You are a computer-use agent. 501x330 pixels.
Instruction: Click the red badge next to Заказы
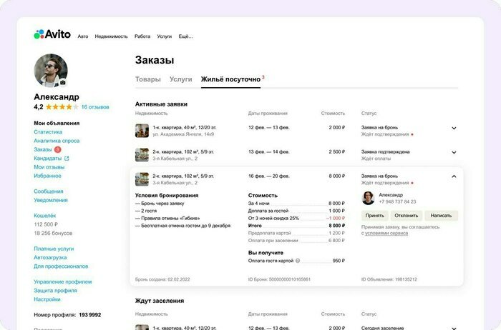58,150
